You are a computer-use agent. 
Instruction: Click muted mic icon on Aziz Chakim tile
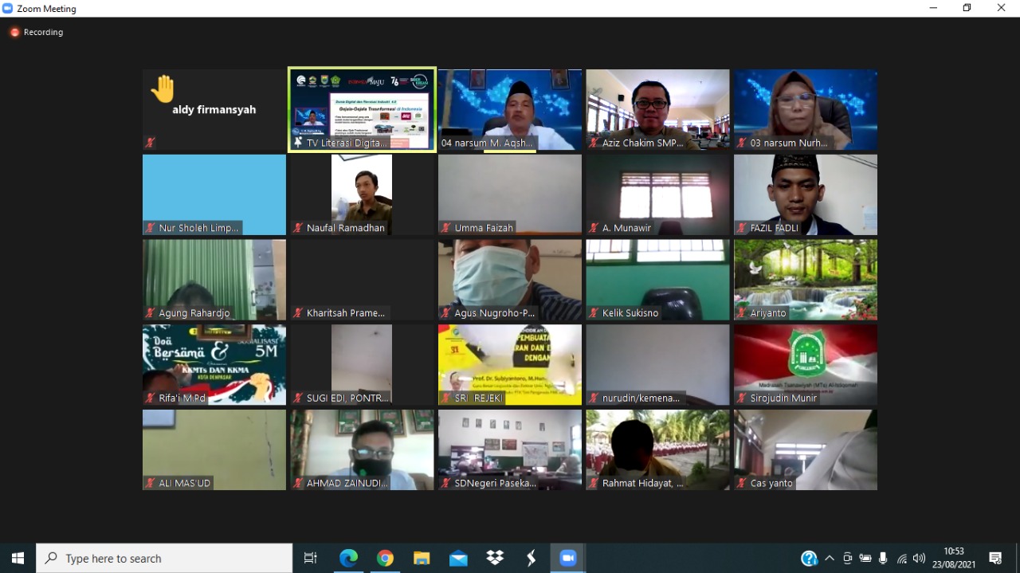594,143
